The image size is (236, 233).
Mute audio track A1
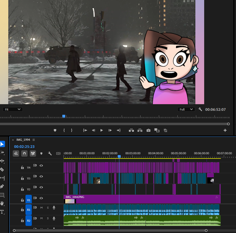(x=42, y=208)
